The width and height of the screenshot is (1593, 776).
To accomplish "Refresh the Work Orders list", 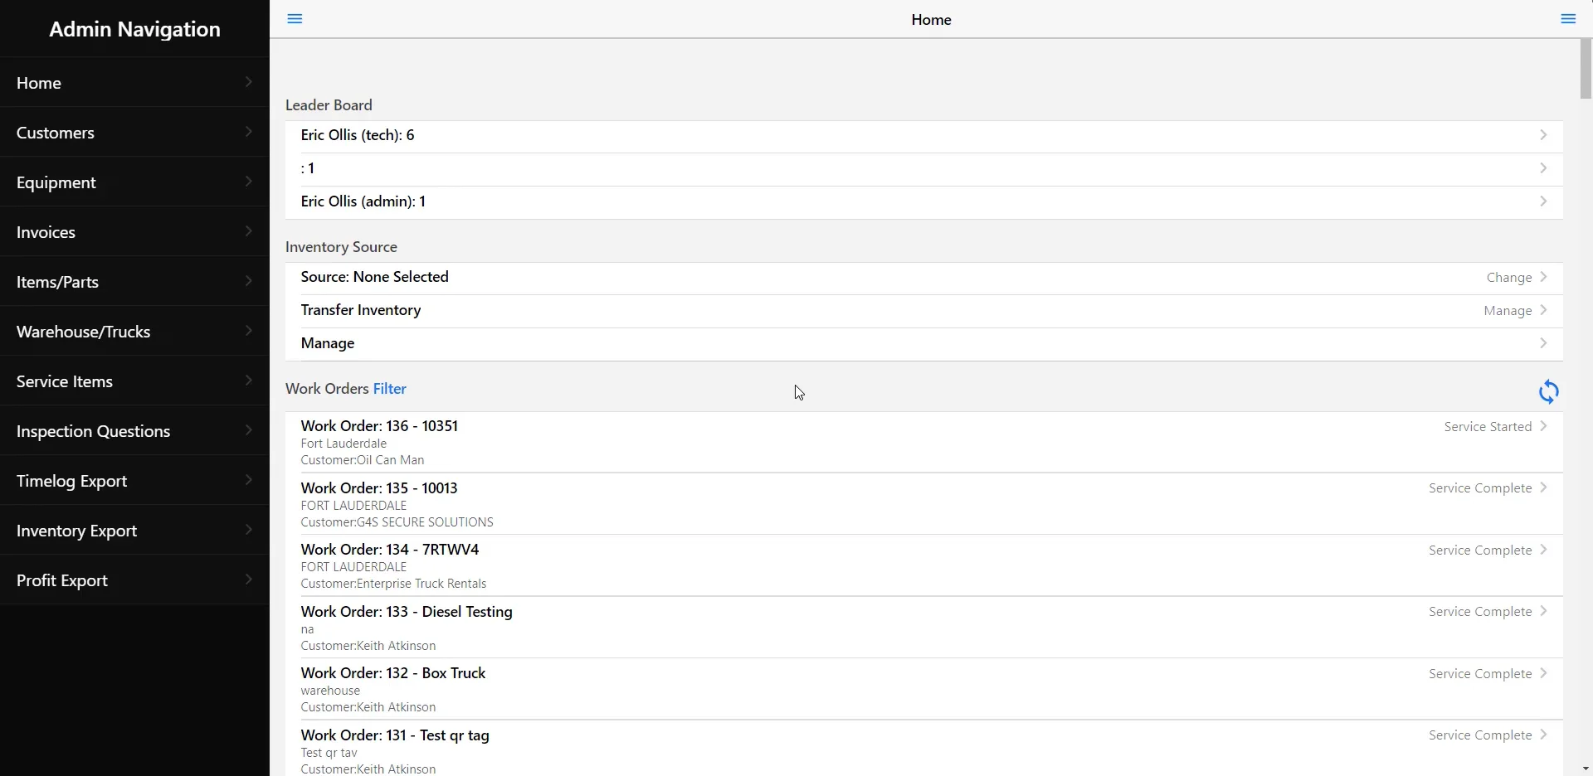I will pos(1549,391).
